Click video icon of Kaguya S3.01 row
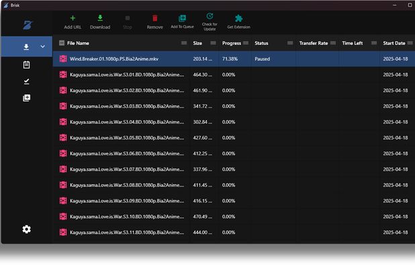Screen dimensions: 415x265 [x=63, y=75]
